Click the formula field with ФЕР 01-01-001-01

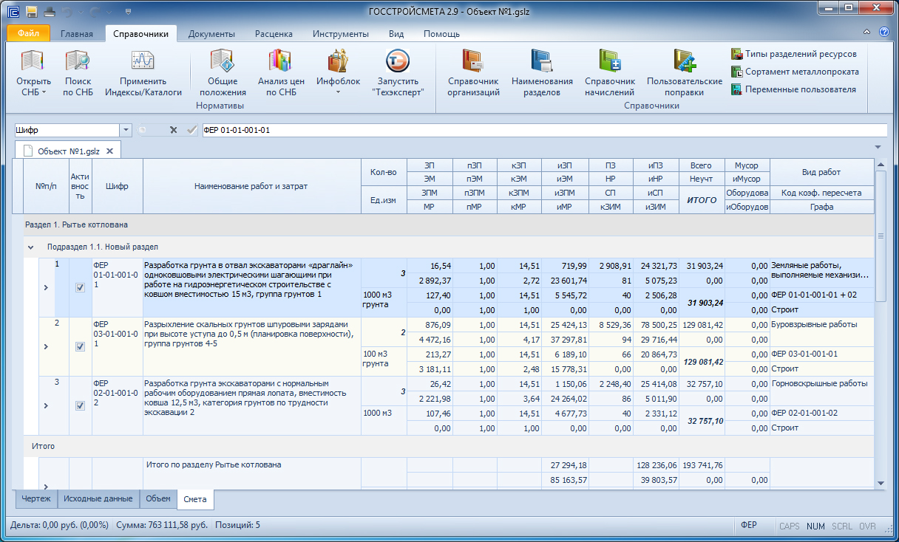[x=544, y=130]
